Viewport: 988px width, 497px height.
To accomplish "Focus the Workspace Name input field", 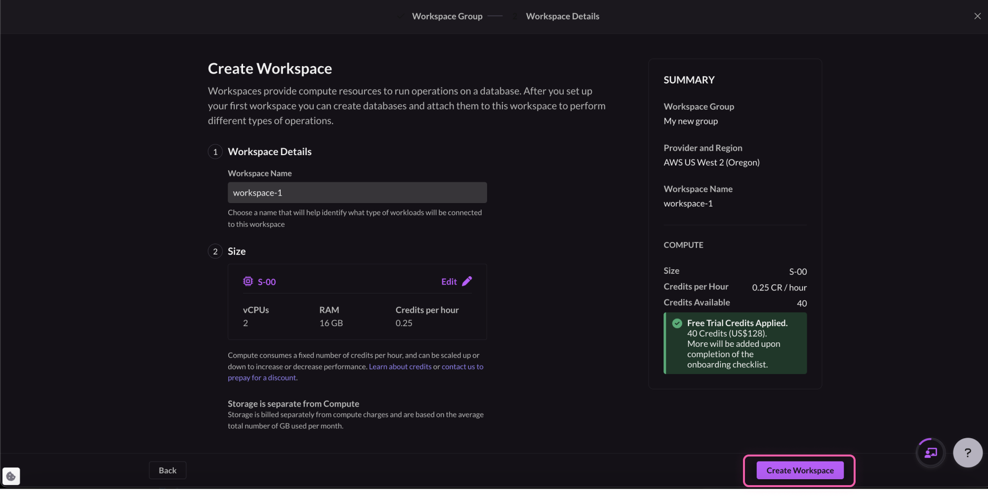I will click(357, 193).
